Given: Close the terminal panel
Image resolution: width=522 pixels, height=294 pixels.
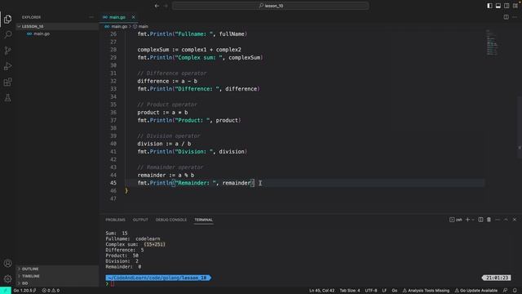Looking at the screenshot, I should (x=515, y=220).
